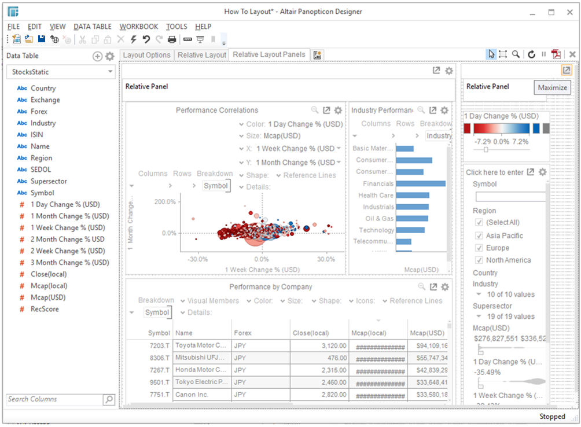This screenshot has width=581, height=427.
Task: Uncheck the Europe region checkbox
Action: [479, 248]
